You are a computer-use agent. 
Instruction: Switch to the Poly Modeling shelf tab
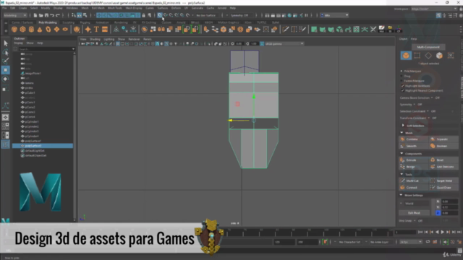[x=48, y=22]
